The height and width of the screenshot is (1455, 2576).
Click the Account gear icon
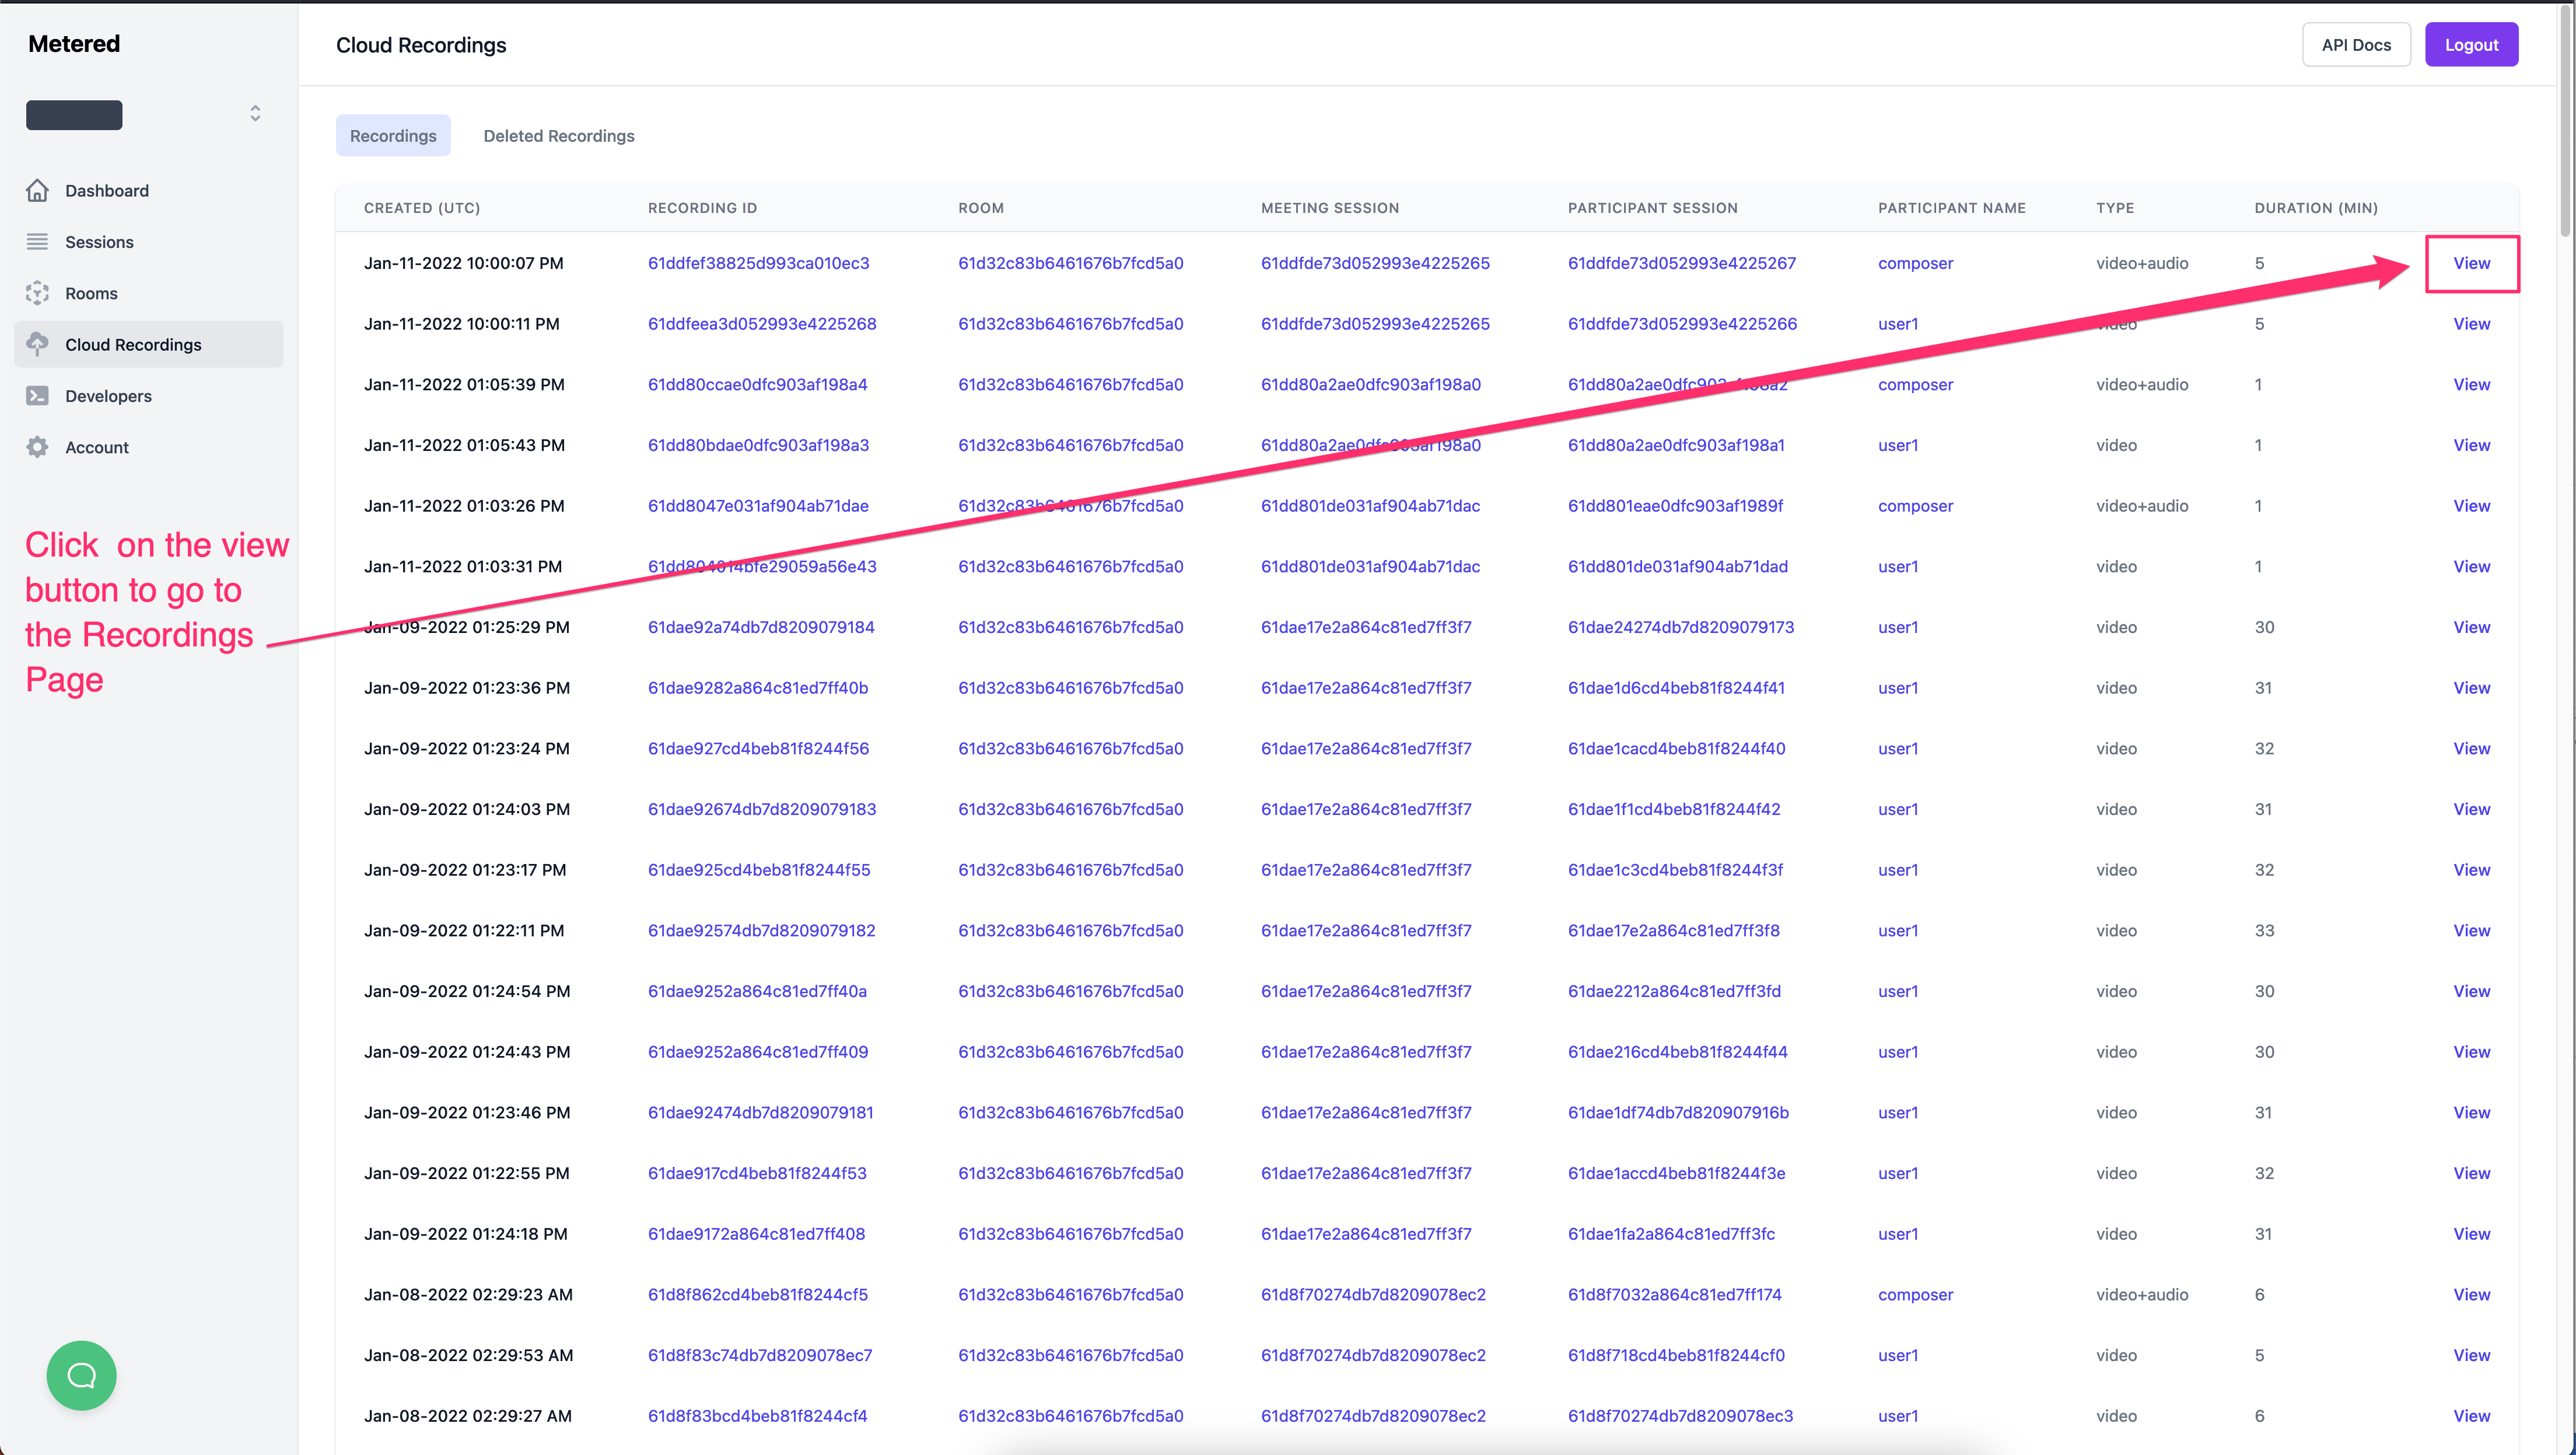pyautogui.click(x=37, y=447)
